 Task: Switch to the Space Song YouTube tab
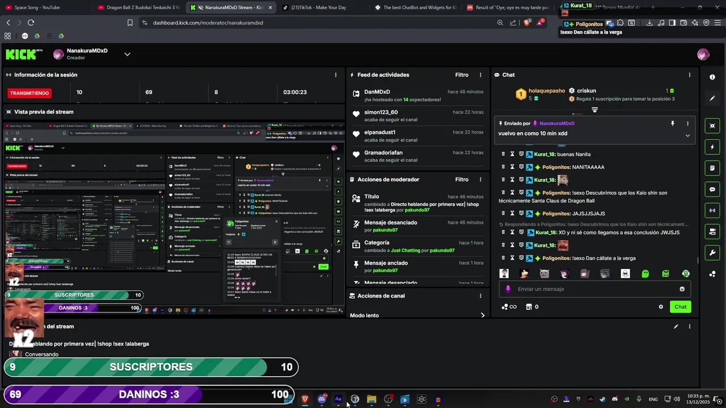tap(45, 7)
